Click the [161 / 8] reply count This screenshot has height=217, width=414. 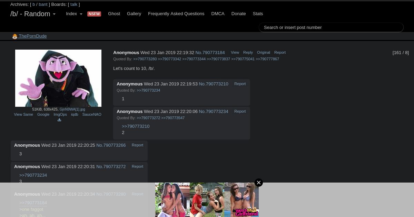(401, 53)
